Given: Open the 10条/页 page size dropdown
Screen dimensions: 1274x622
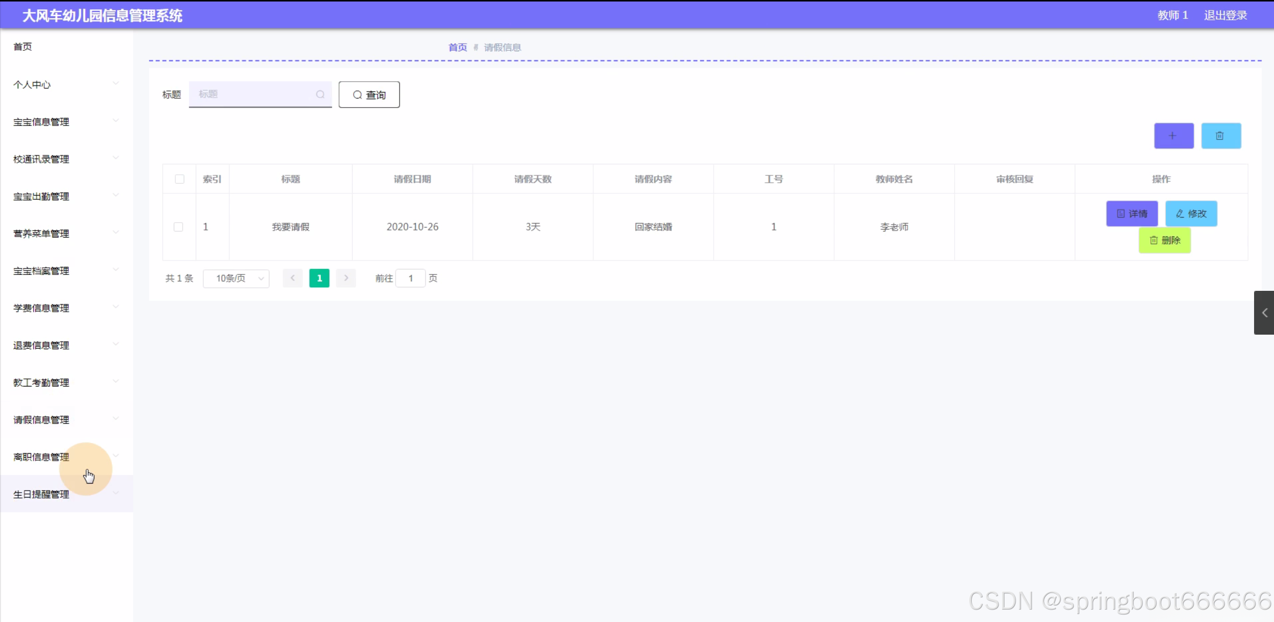Looking at the screenshot, I should 236,278.
